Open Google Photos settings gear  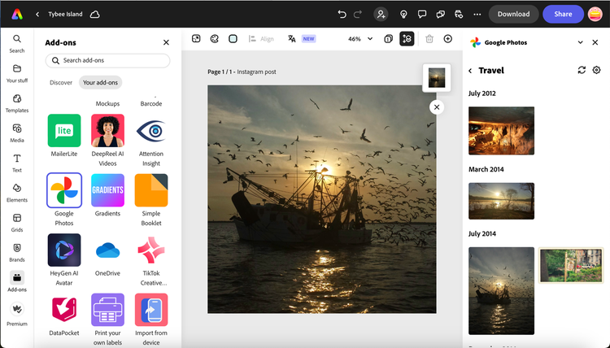point(596,71)
